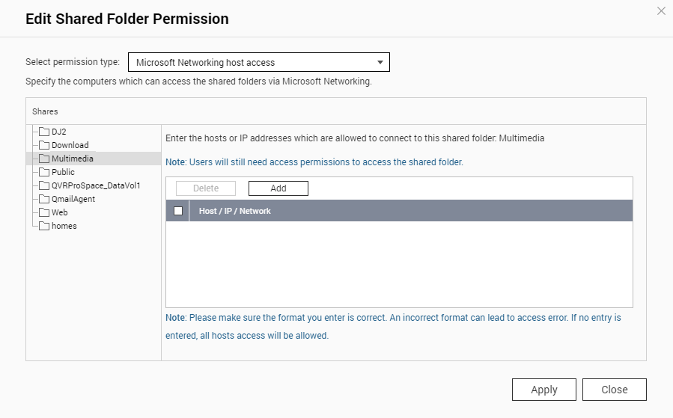Click the DJ2 folder icon
The height and width of the screenshot is (418, 673).
[44, 132]
